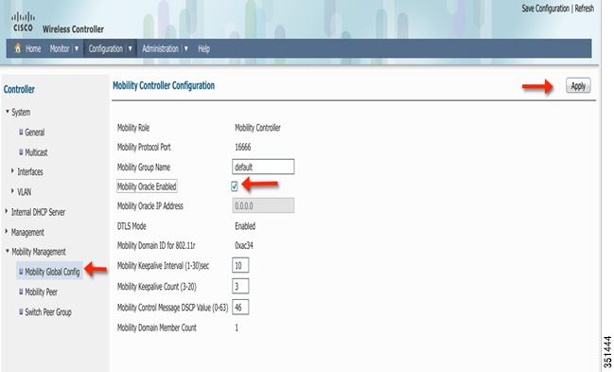Image resolution: width=614 pixels, height=372 pixels.
Task: Click bullet icon beside Switch Peer Group
Action: coord(21,311)
